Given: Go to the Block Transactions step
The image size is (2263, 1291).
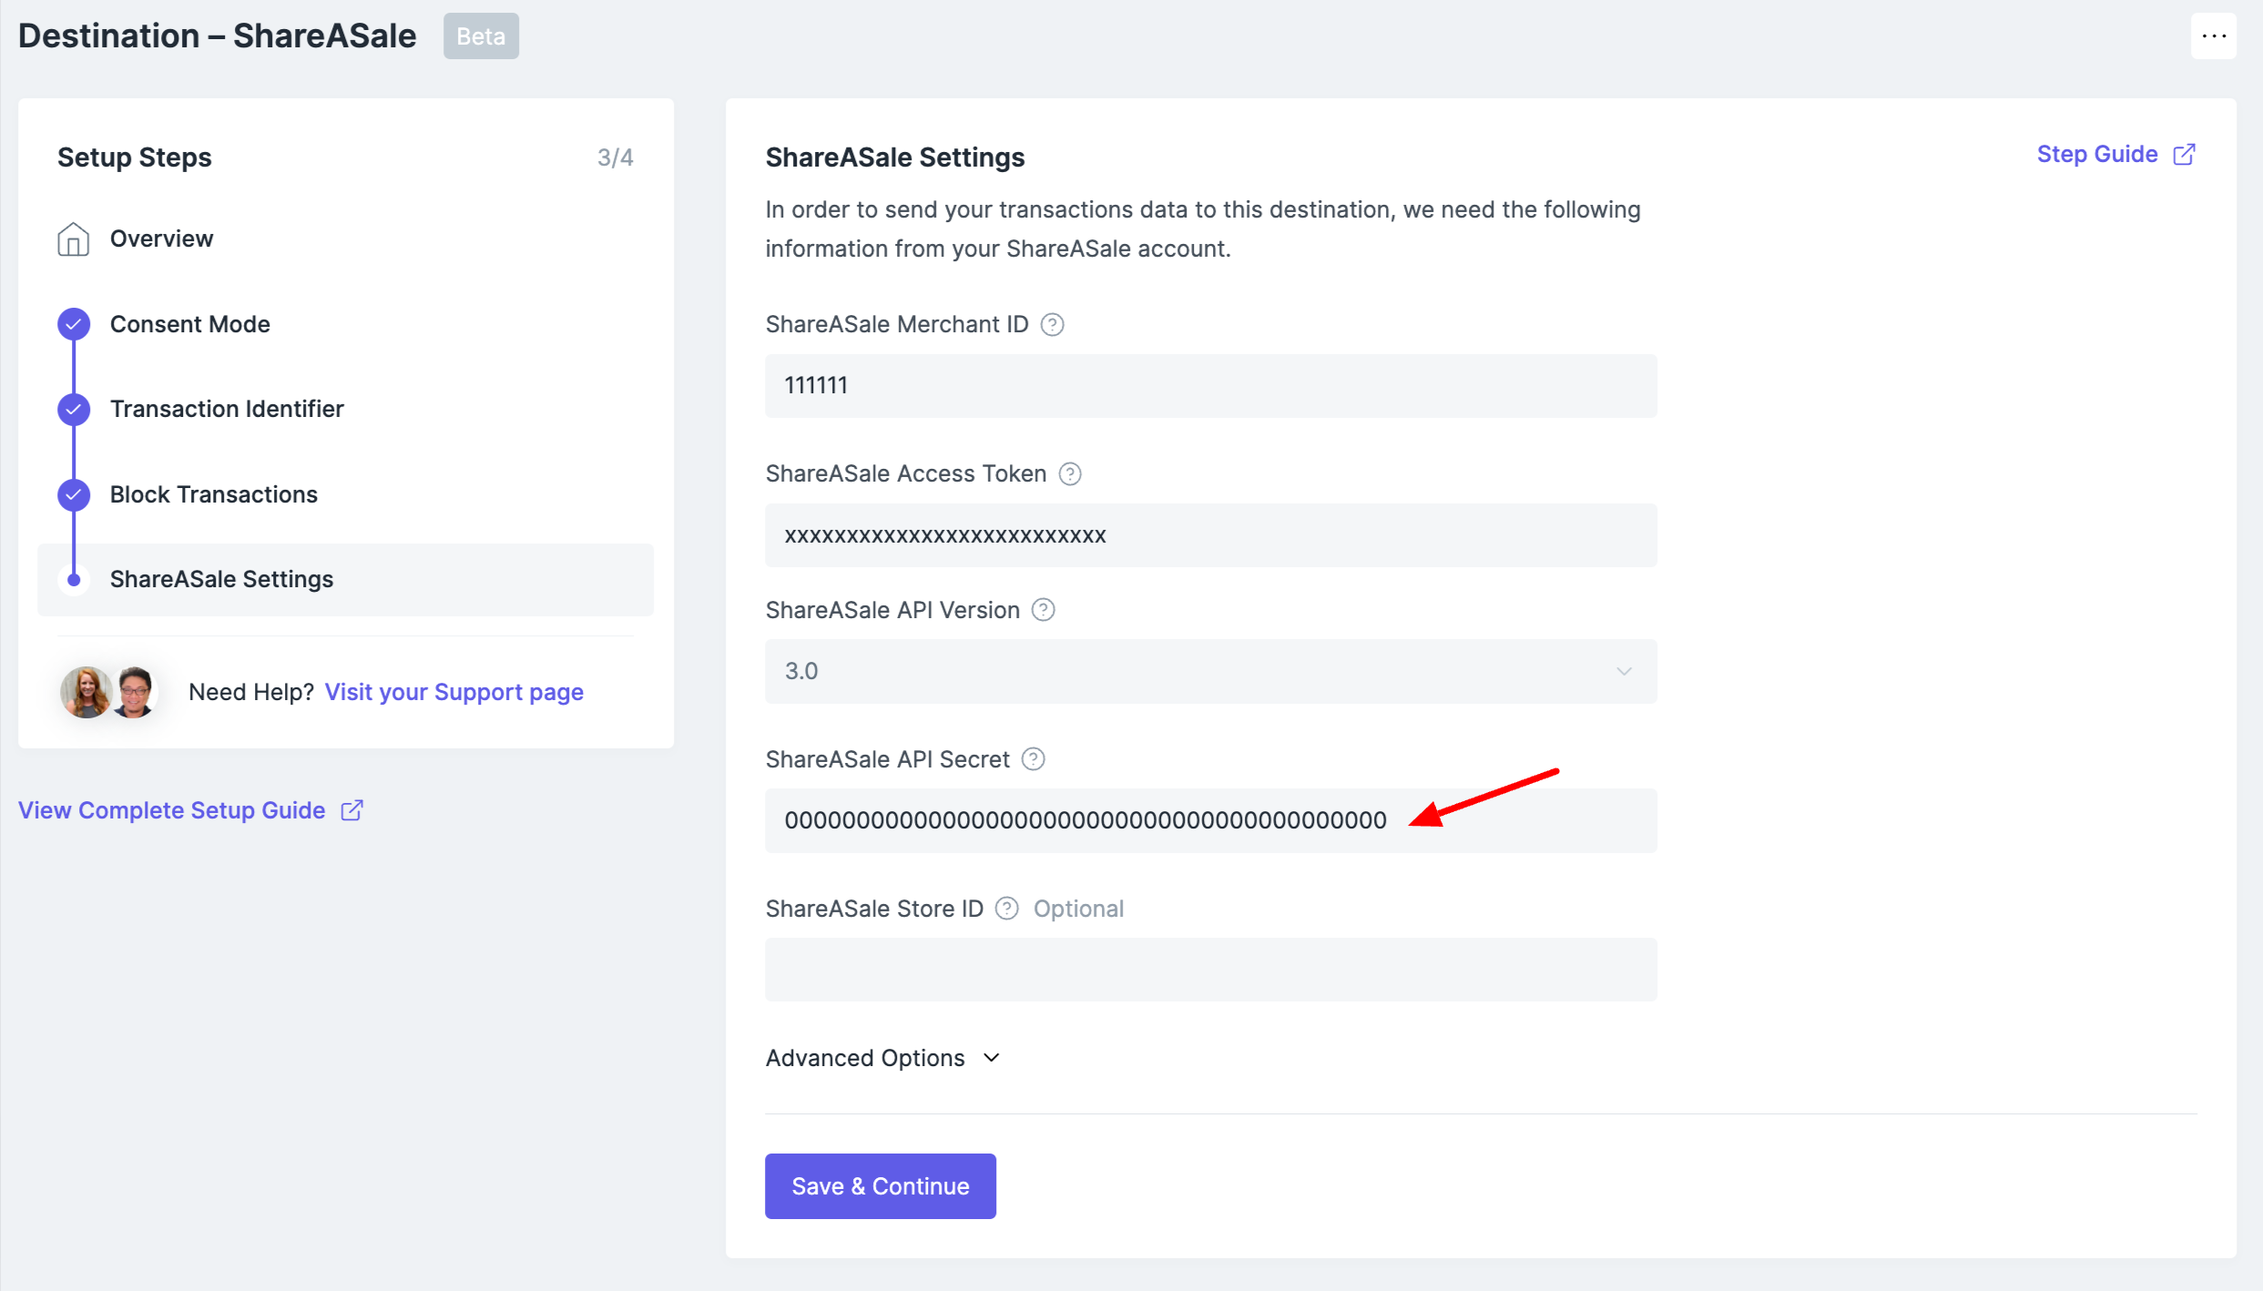Looking at the screenshot, I should [213, 494].
